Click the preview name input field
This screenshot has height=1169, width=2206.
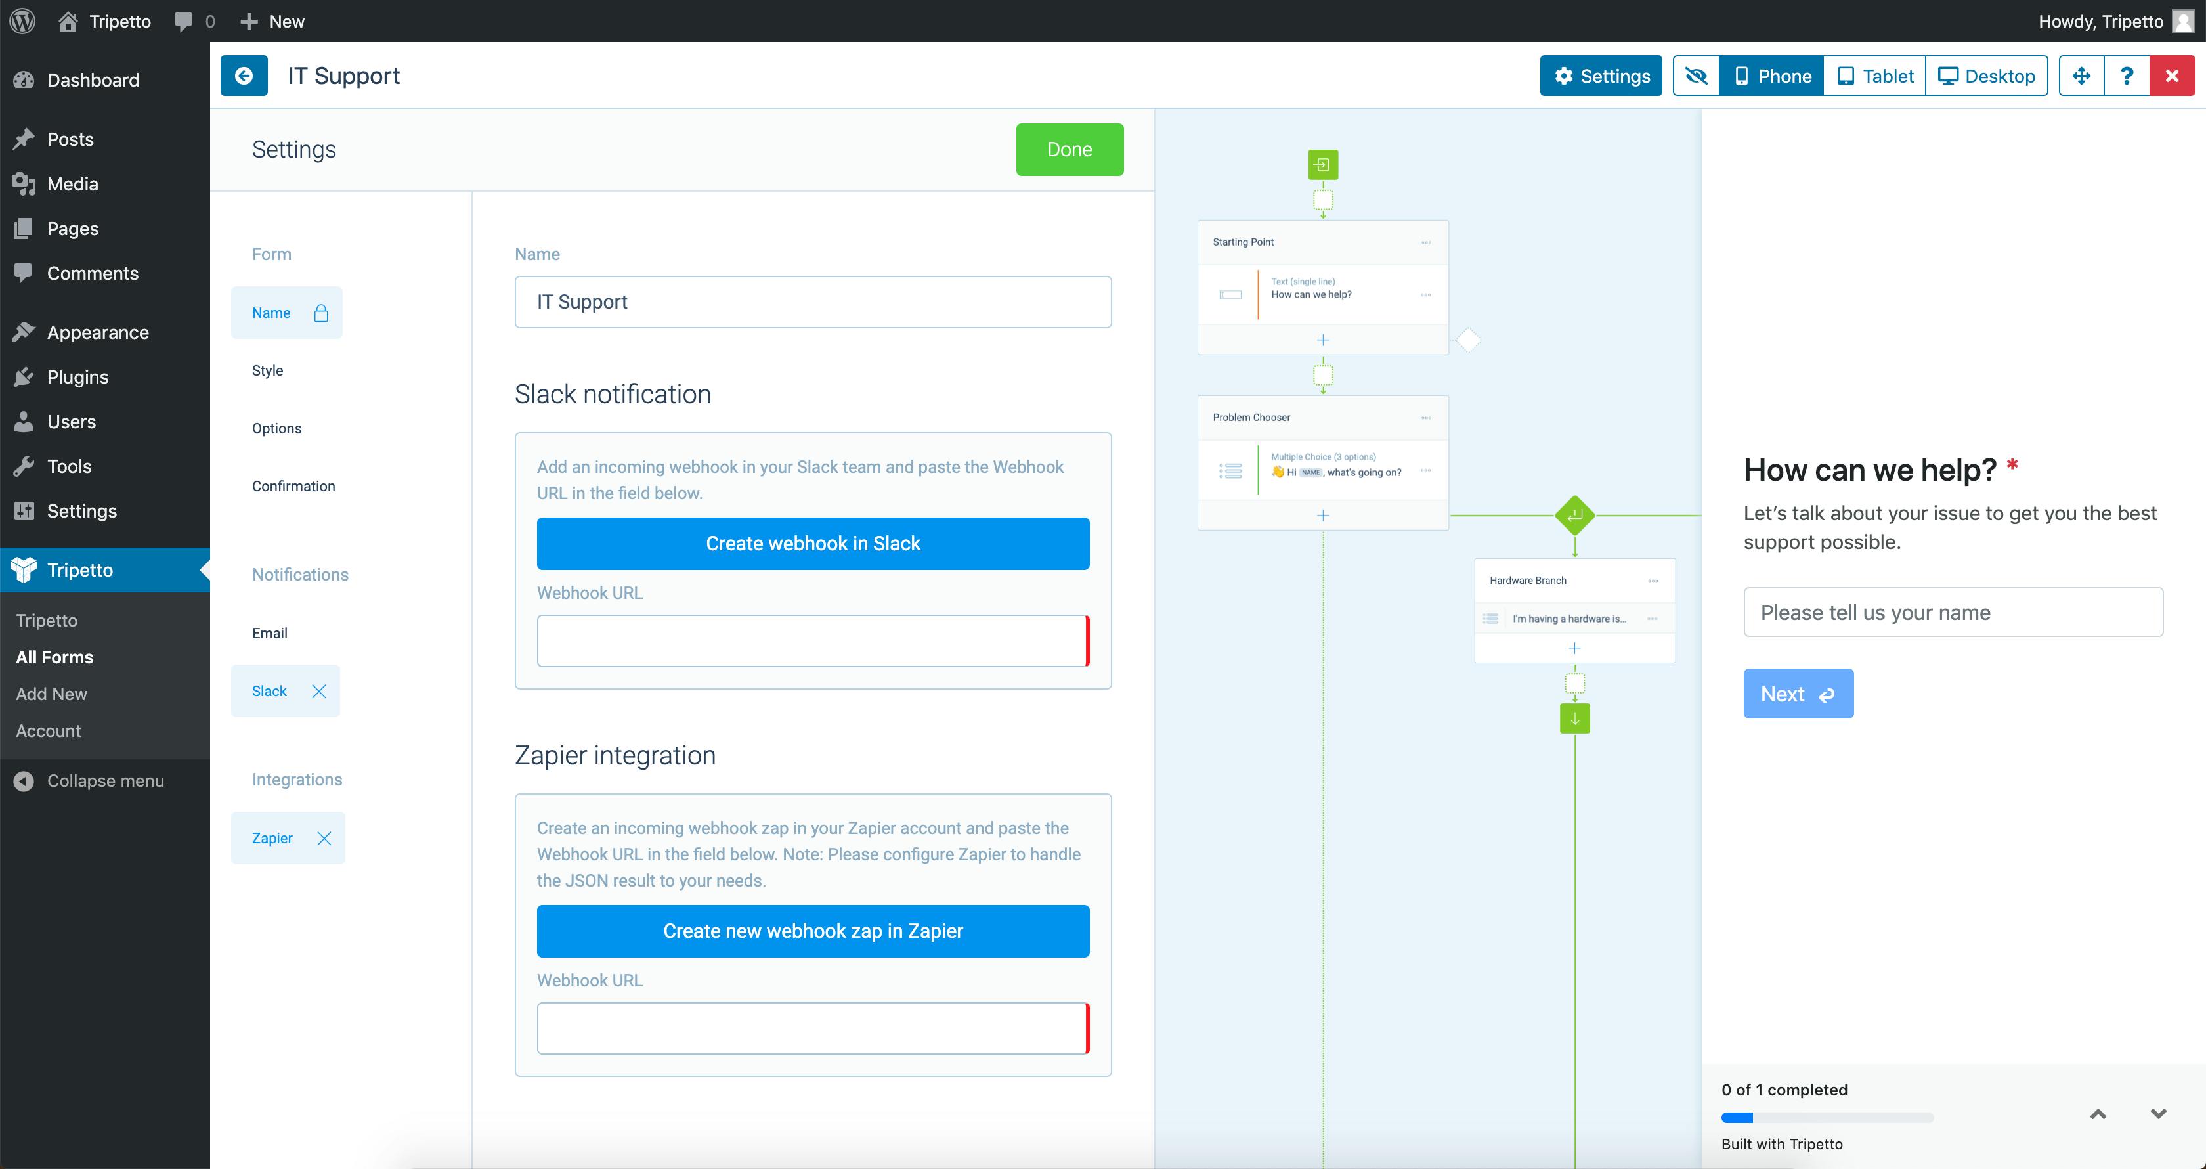click(x=1953, y=612)
